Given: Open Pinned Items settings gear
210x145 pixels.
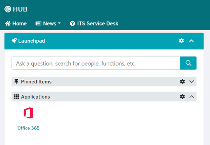Looking at the screenshot, I should pyautogui.click(x=182, y=81).
